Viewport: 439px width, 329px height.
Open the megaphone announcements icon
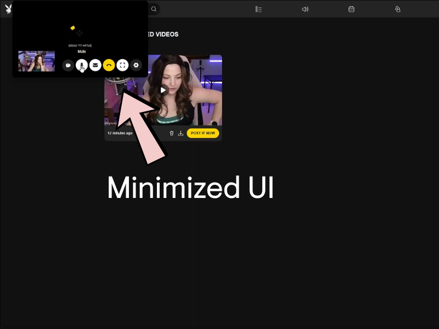pos(305,9)
